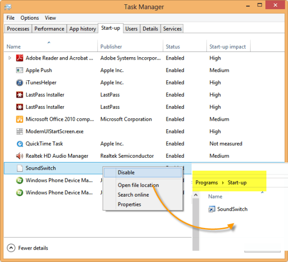Select the Apple Push entry name
The image size is (288, 262).
[x=39, y=70]
